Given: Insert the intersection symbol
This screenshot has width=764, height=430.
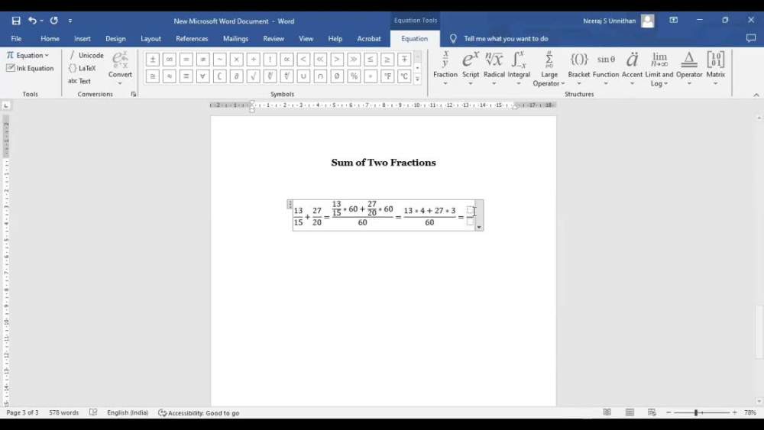Looking at the screenshot, I should 320,76.
